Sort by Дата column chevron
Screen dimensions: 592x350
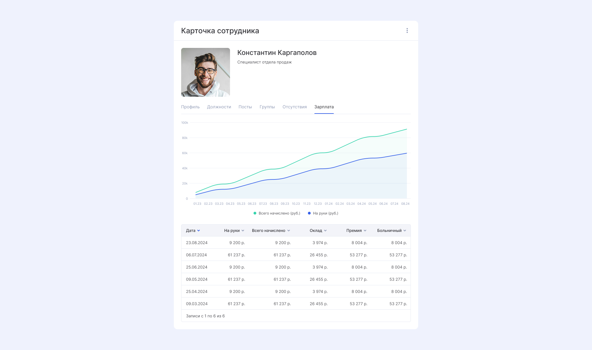point(199,231)
